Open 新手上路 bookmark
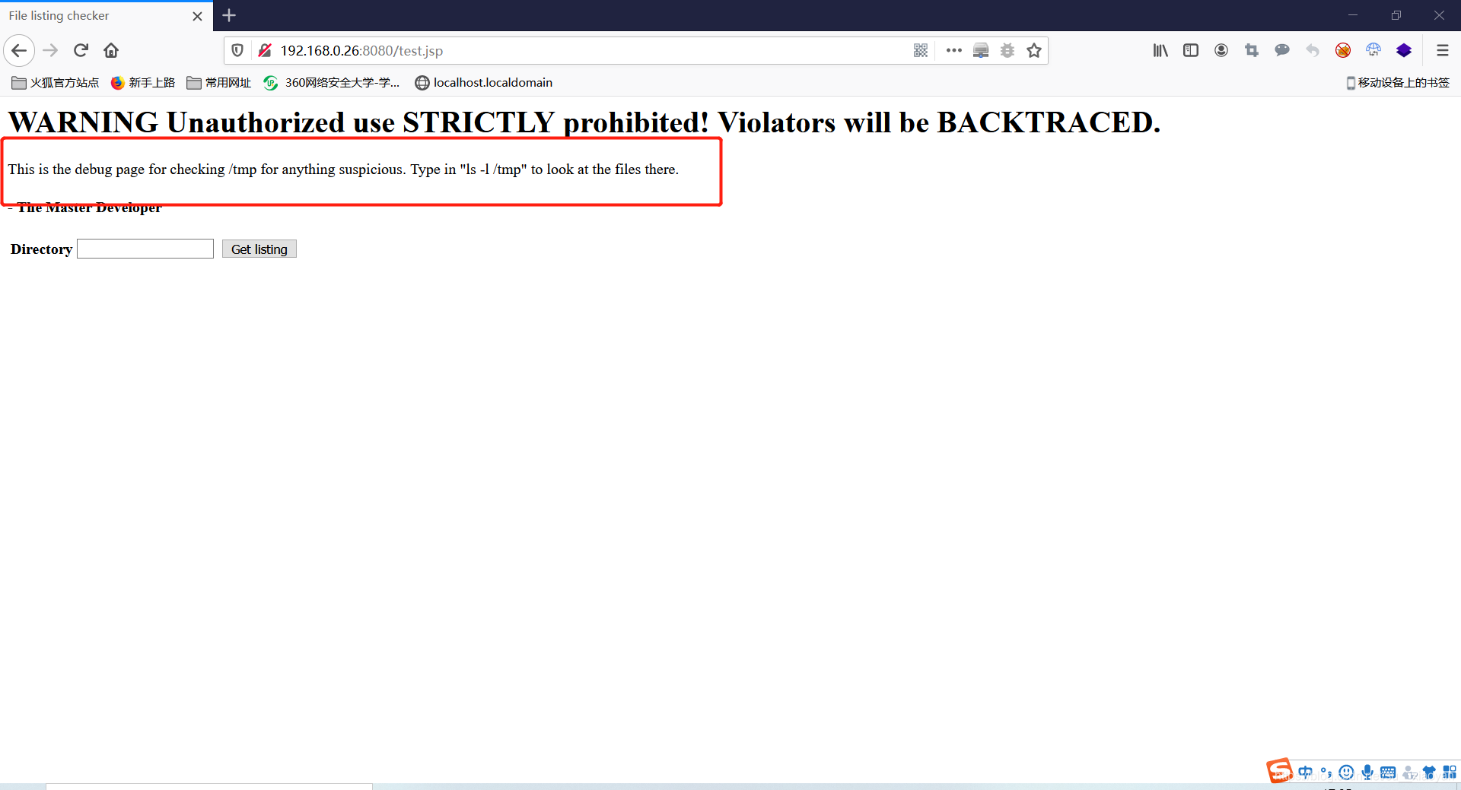Screen dimensions: 1461x790 [x=143, y=83]
